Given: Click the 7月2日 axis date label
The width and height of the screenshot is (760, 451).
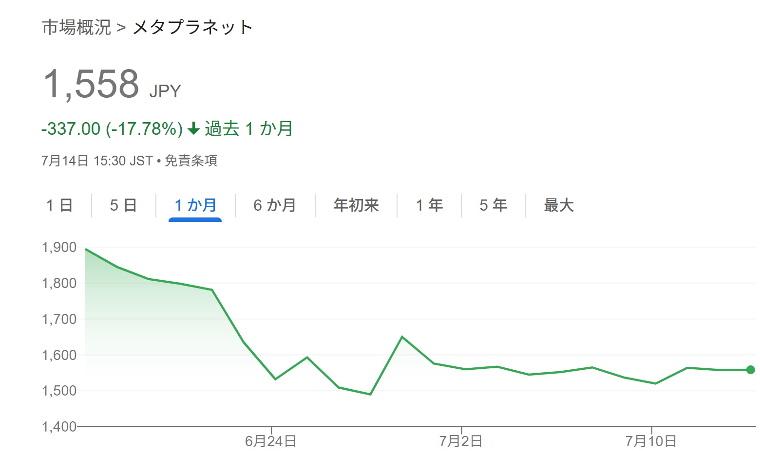Looking at the screenshot, I should coord(461,441).
